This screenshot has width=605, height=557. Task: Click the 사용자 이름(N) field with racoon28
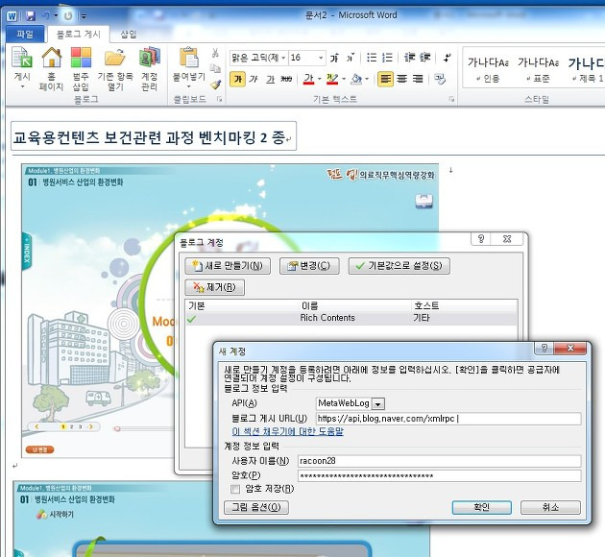pyautogui.click(x=440, y=461)
